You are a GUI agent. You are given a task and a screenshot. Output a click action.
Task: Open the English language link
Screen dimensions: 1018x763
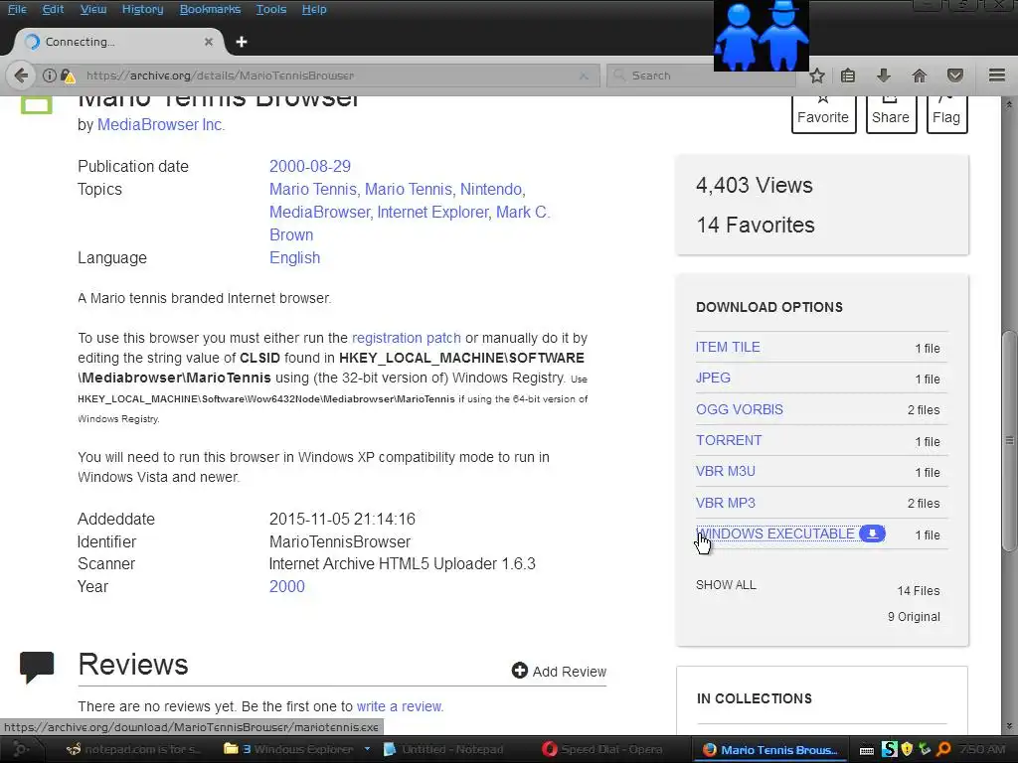pos(294,257)
